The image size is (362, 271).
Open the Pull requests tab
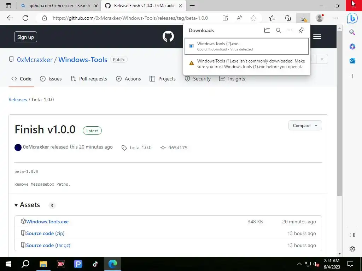89,79
